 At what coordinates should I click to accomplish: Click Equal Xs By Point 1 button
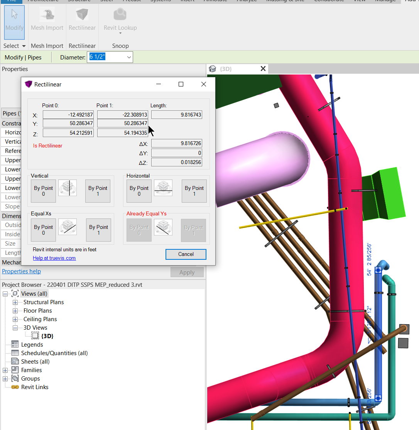99,230
